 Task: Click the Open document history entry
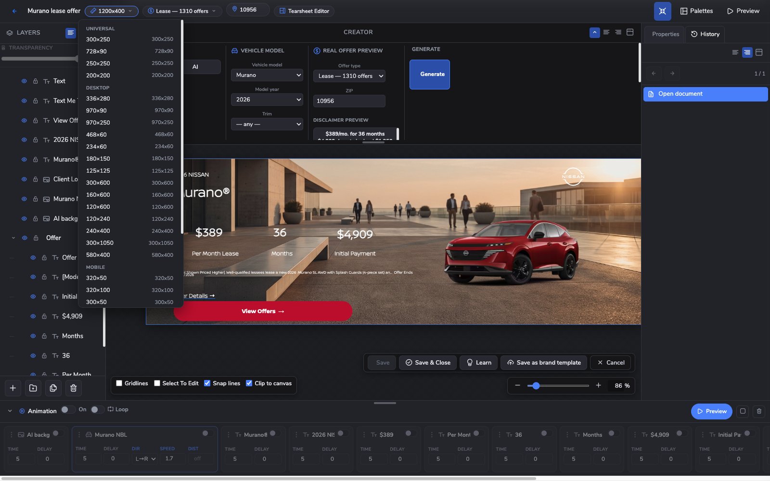coord(706,94)
